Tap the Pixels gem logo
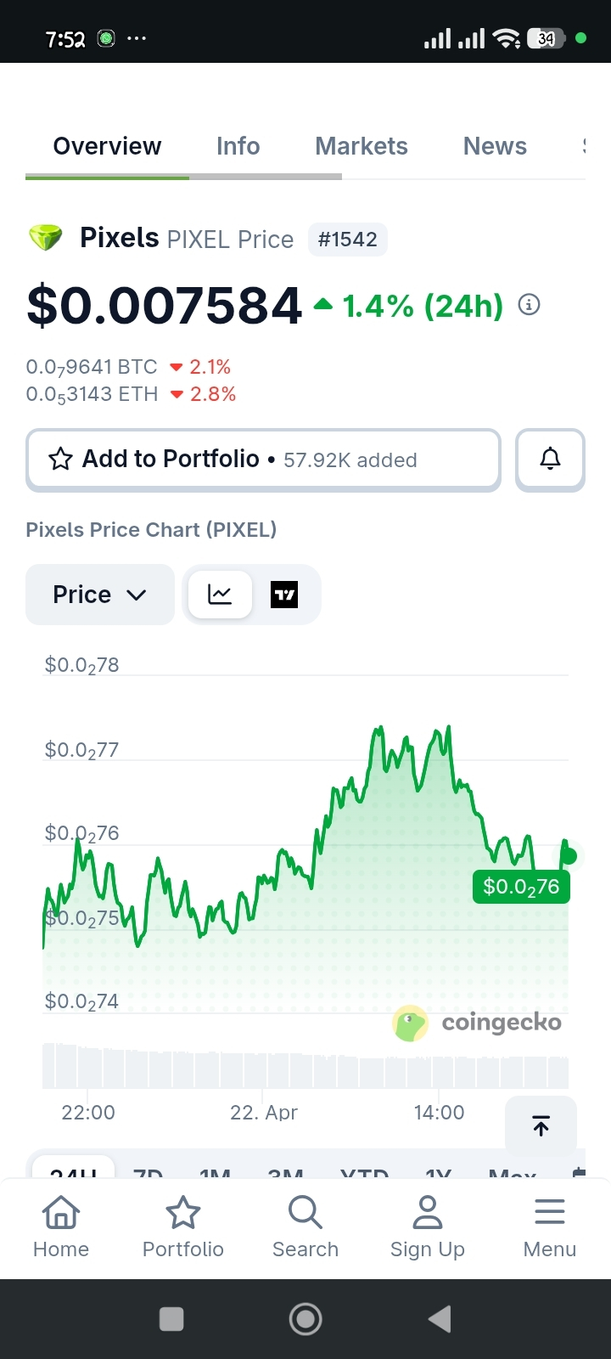611x1359 pixels. pyautogui.click(x=46, y=238)
